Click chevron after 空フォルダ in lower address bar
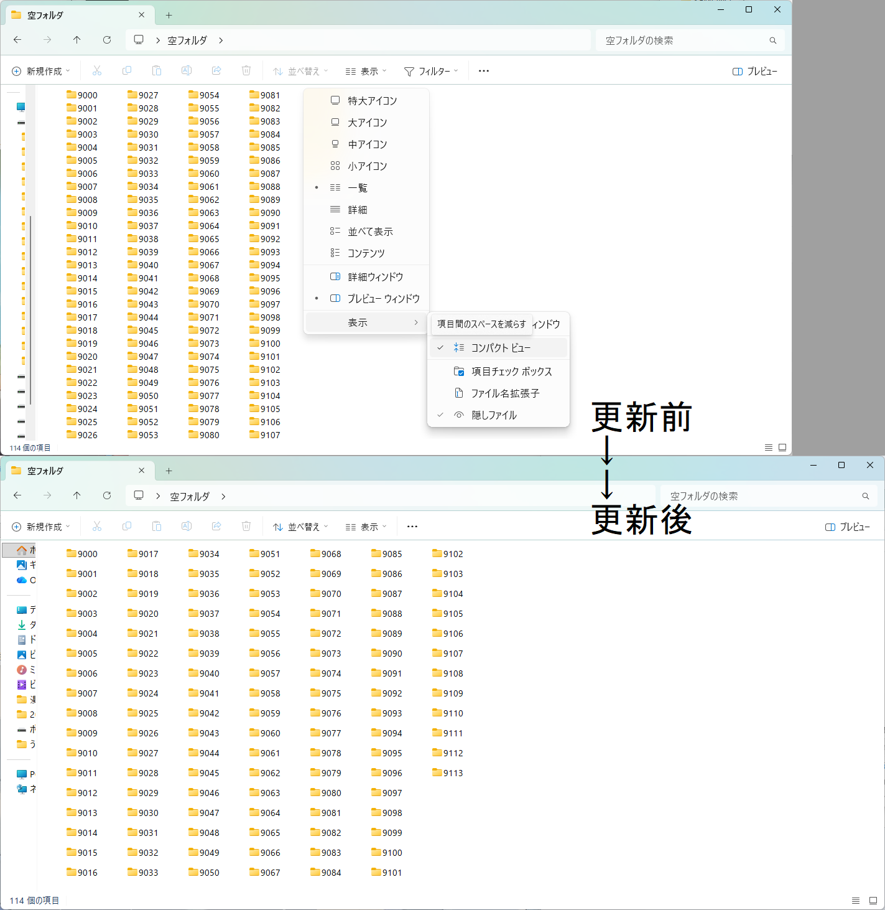The image size is (885, 910). click(223, 497)
